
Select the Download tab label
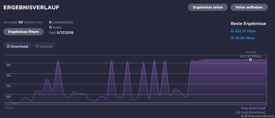coord(20,46)
